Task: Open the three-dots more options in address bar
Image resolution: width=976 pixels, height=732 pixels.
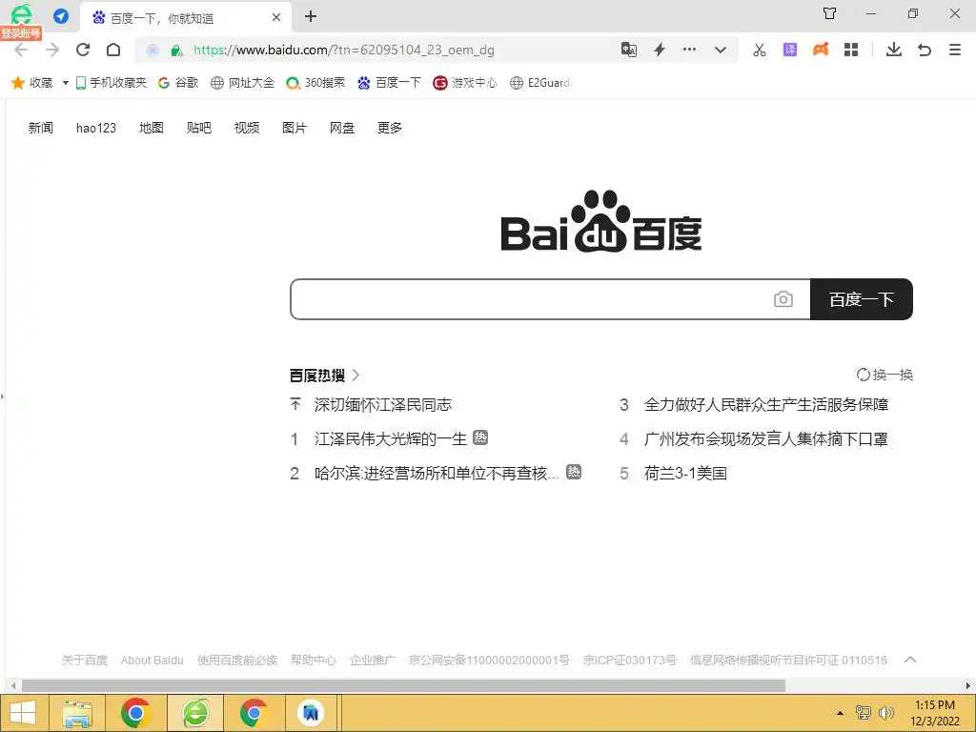Action: pyautogui.click(x=690, y=50)
